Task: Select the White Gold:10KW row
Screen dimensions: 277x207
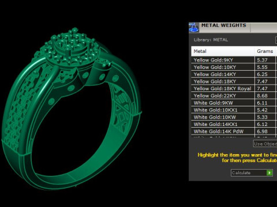Action: [x=234, y=117]
